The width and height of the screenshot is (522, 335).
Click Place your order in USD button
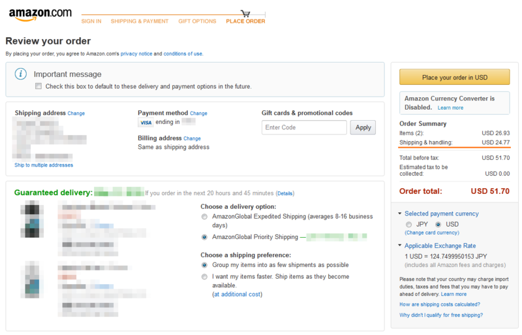454,77
